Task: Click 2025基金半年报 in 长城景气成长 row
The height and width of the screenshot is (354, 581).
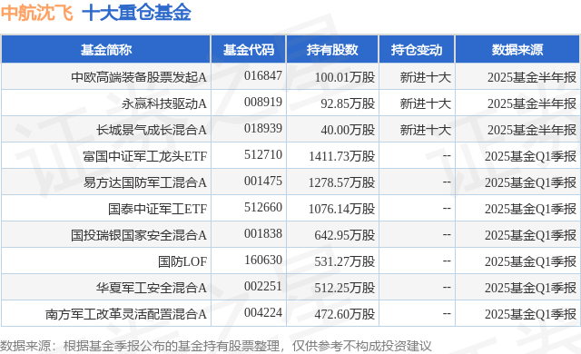Action: pyautogui.click(x=532, y=130)
